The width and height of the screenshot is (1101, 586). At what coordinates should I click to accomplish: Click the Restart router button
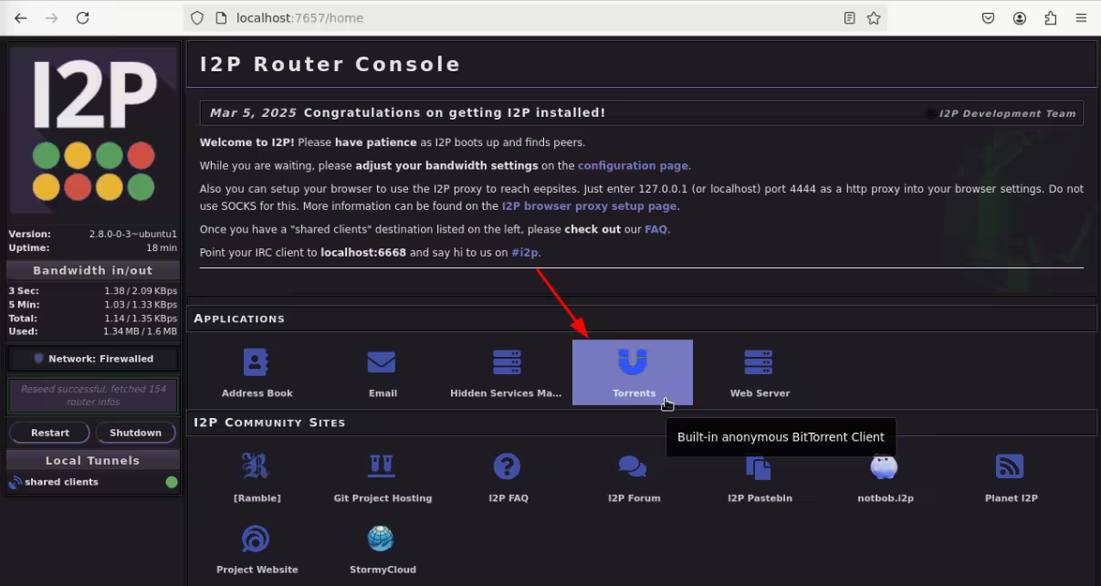(x=50, y=433)
